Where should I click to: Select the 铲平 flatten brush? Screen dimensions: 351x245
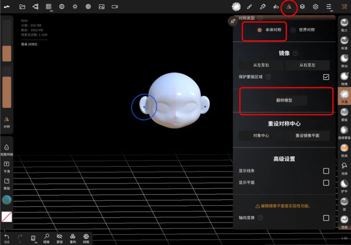pos(344,186)
